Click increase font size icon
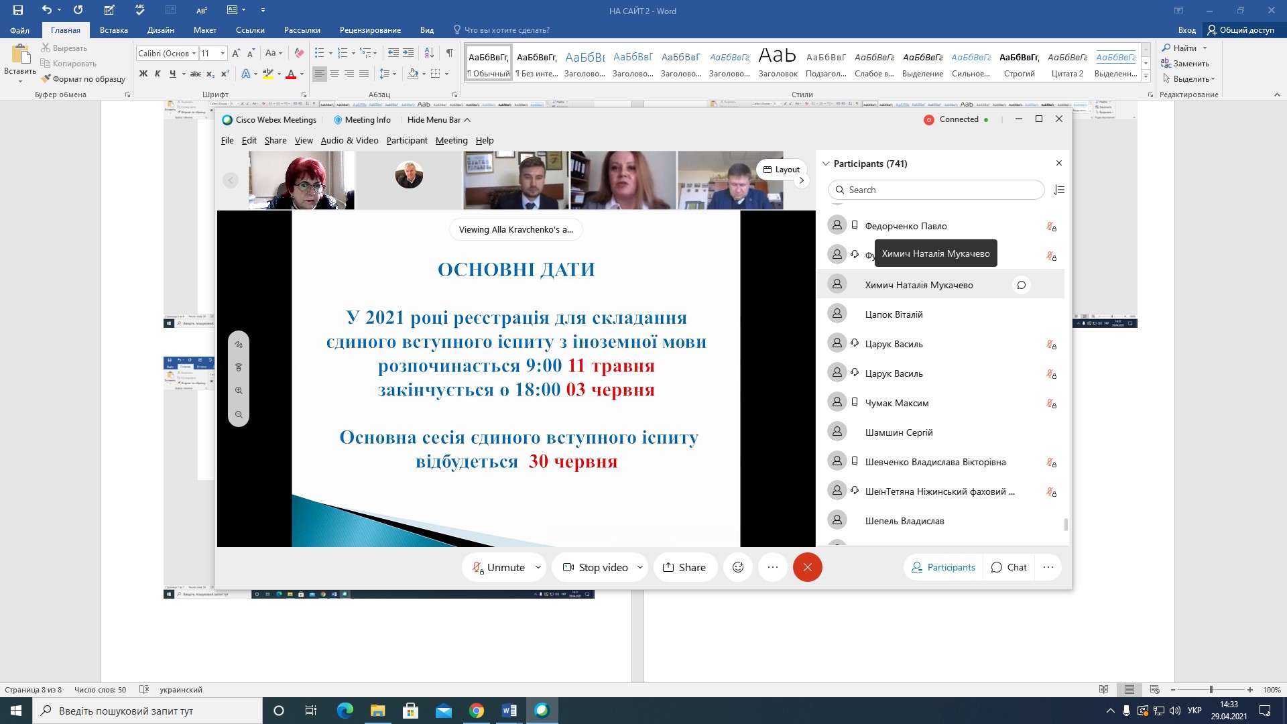 [236, 53]
